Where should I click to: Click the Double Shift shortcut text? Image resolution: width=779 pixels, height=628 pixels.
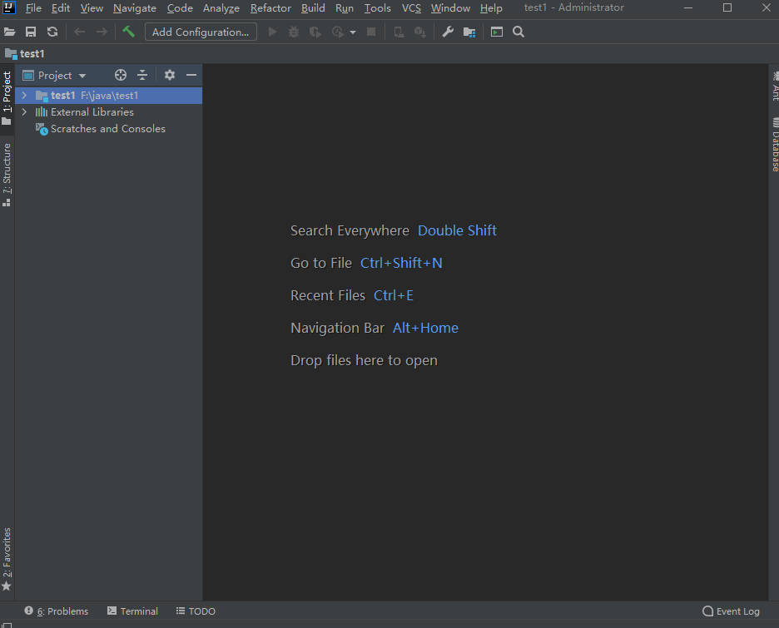pos(457,230)
